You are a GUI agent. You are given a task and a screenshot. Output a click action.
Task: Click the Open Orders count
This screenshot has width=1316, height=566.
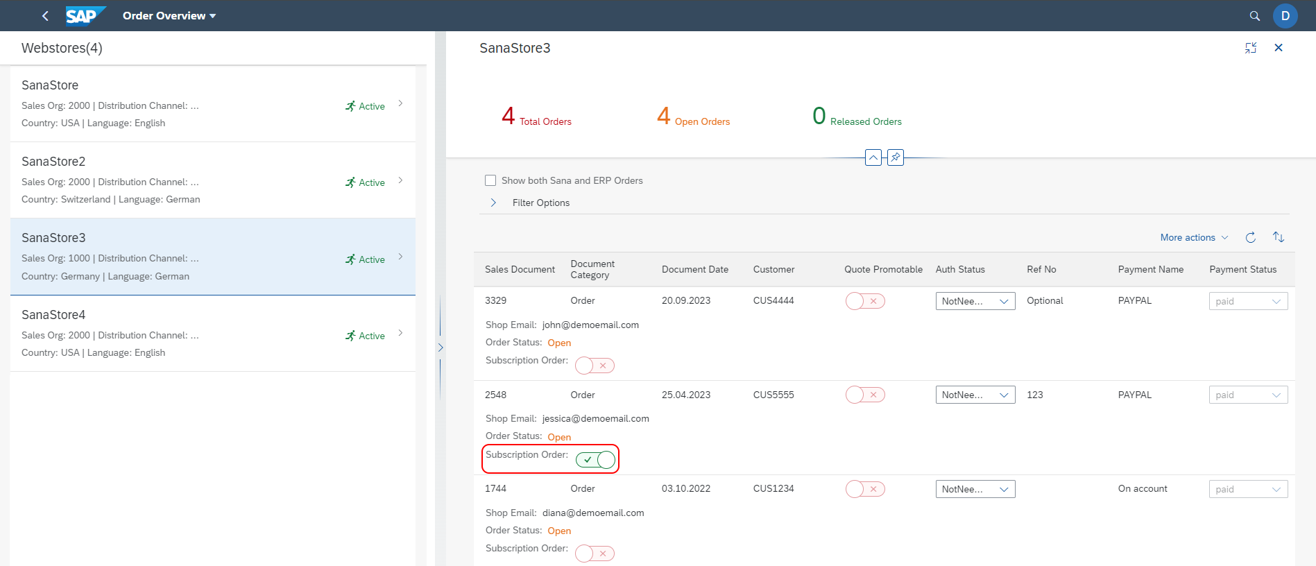pos(693,116)
